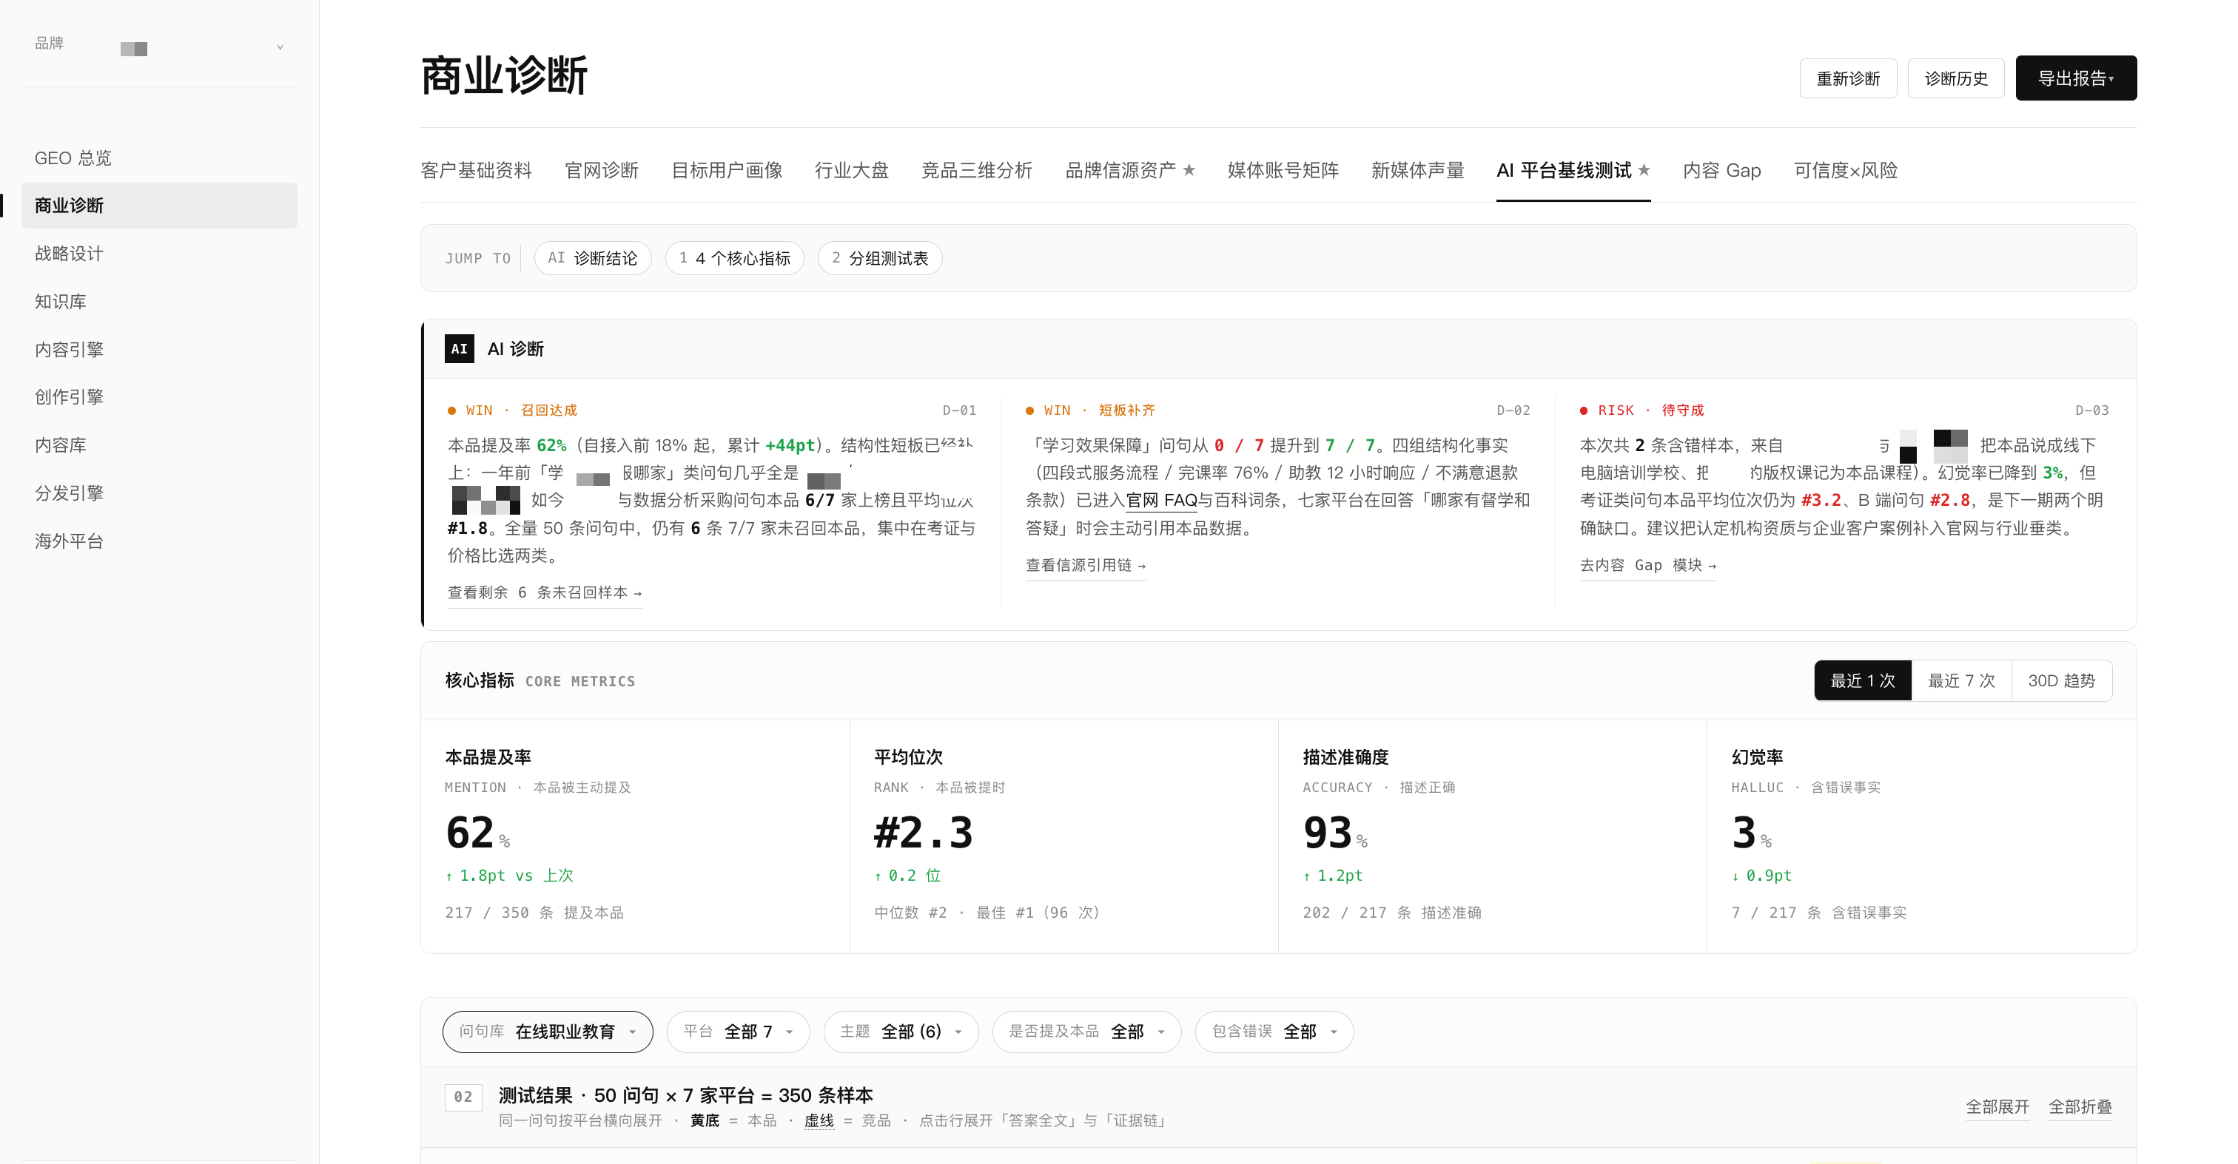Switch to 30D 趋势 view

click(2062, 680)
